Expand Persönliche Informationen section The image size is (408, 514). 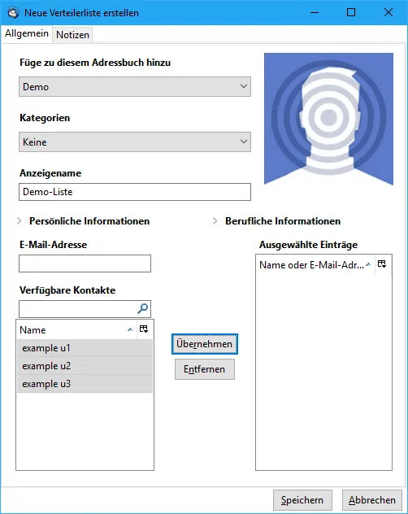pos(84,221)
